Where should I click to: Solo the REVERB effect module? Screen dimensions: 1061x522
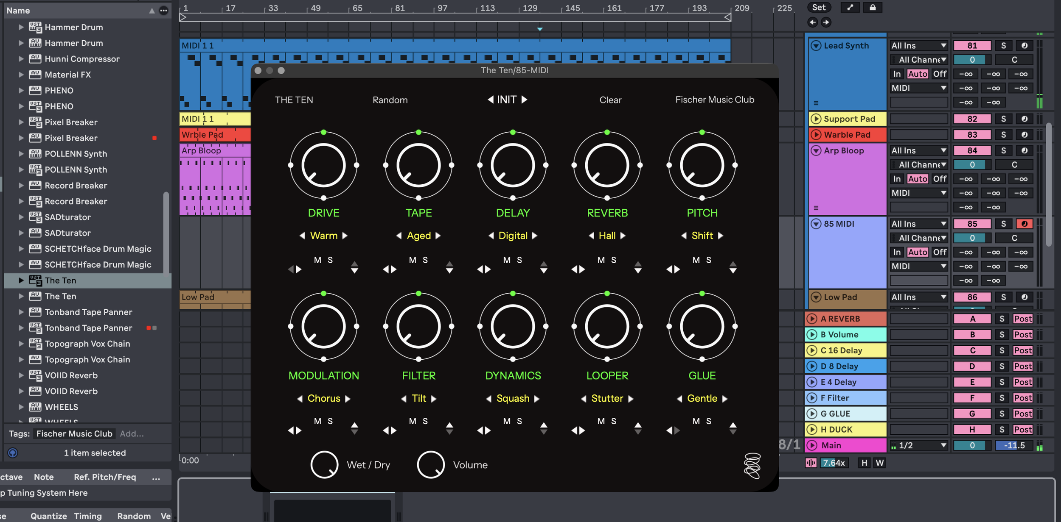614,260
